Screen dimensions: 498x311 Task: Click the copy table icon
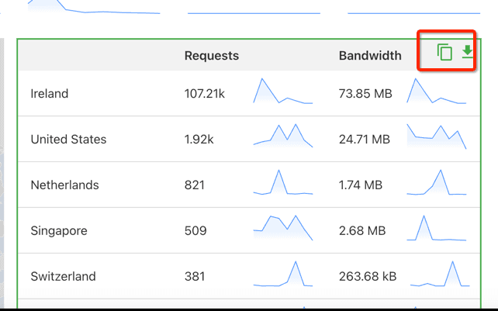(444, 53)
